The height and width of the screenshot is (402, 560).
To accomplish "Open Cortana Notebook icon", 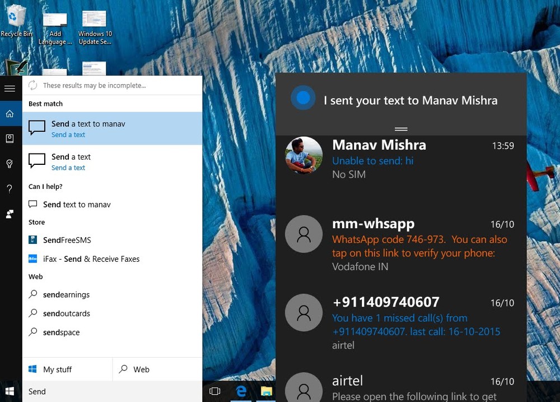I will coord(10,138).
